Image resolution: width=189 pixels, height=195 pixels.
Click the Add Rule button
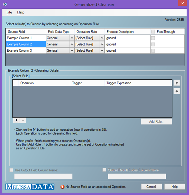[156, 121]
